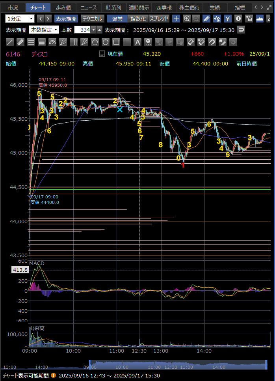275x381 pixels.
Task: Open the 1分足 timeframe dropdown
Action: coord(20,19)
